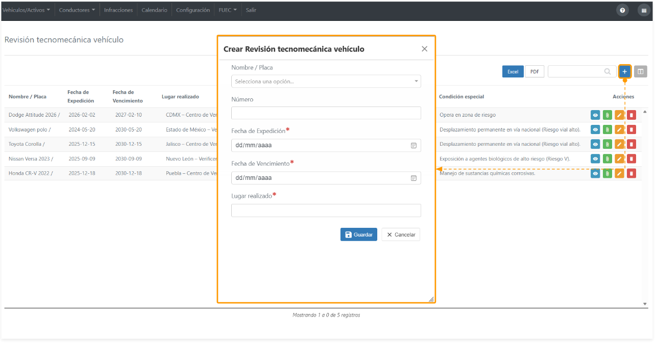The width and height of the screenshot is (656, 343).
Task: View details of the Dodge Attitude 2026 row
Action: point(595,115)
